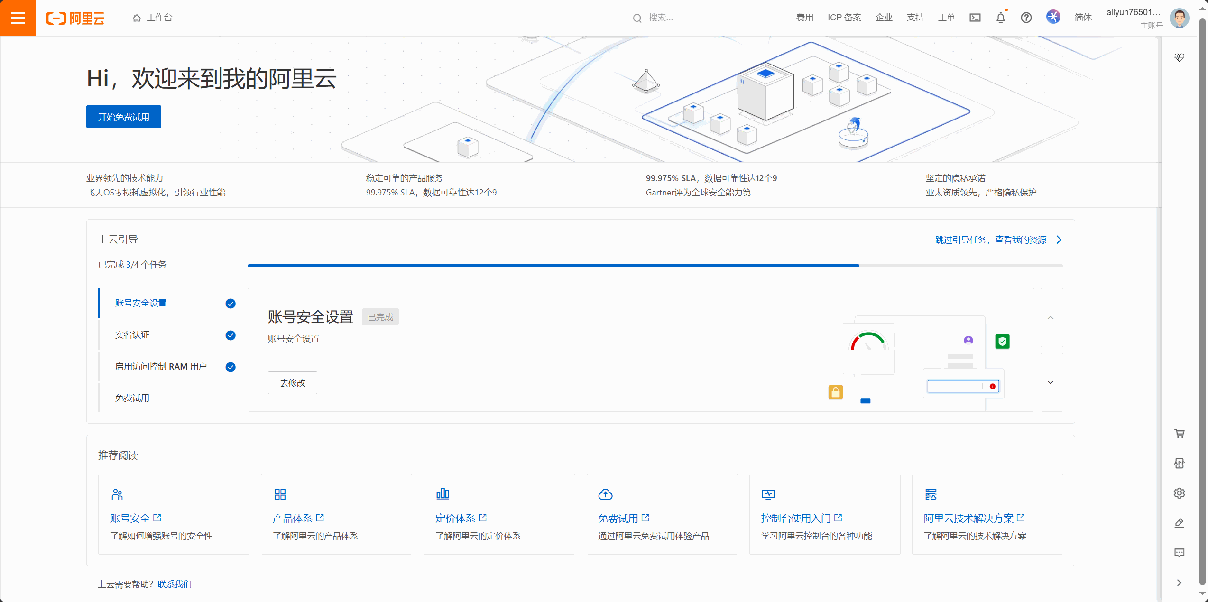Open the 阿里云技术解决方案 reading link
Viewport: 1208px width, 602px height.
pos(968,519)
